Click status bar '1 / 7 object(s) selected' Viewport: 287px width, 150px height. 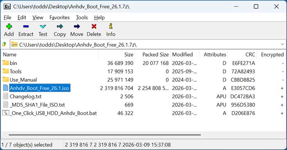point(27,145)
